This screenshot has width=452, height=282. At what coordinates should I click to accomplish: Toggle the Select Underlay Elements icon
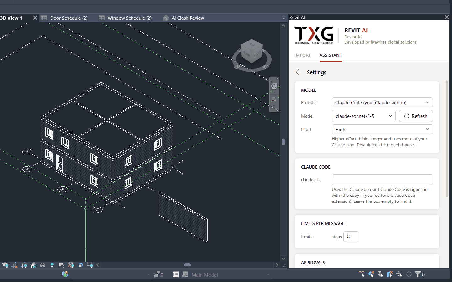coord(371,274)
